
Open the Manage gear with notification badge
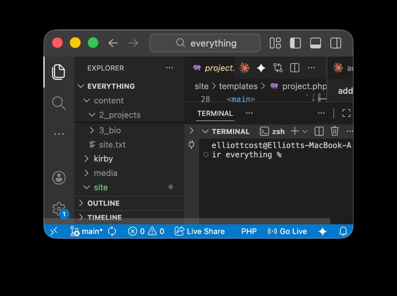click(x=59, y=208)
